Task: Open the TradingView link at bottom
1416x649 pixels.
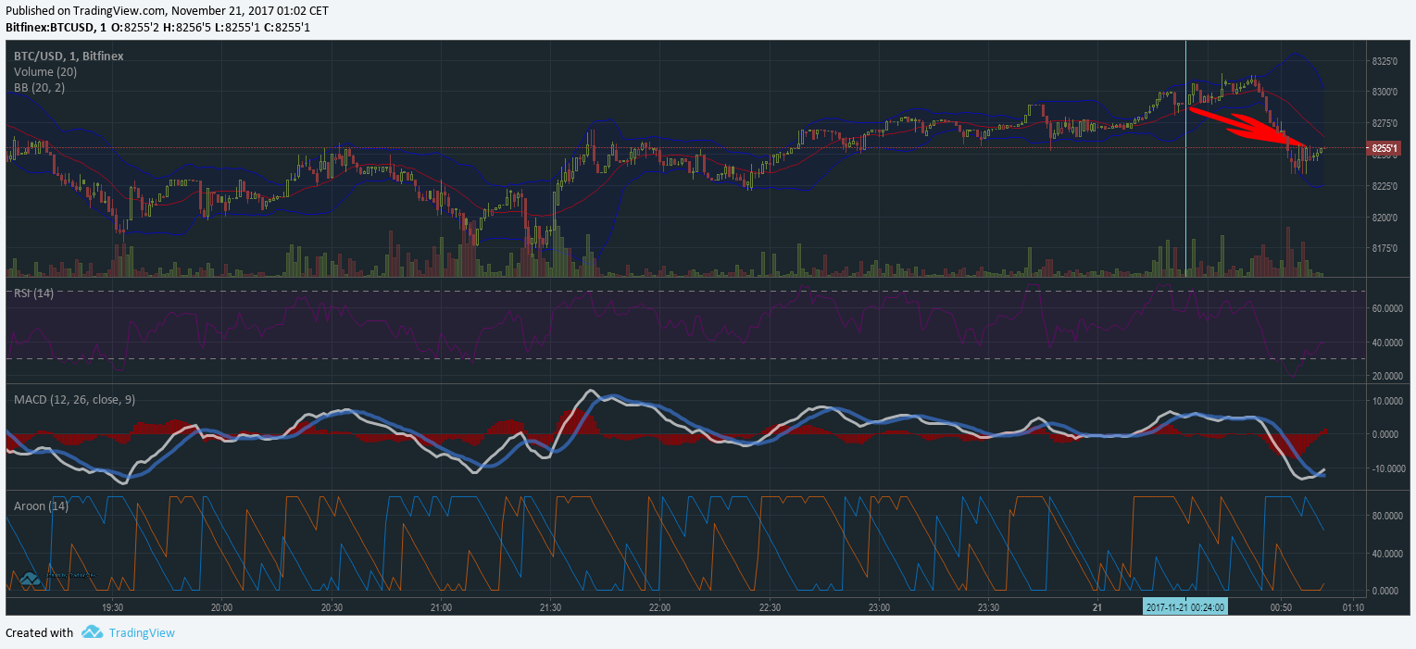Action: [x=142, y=633]
